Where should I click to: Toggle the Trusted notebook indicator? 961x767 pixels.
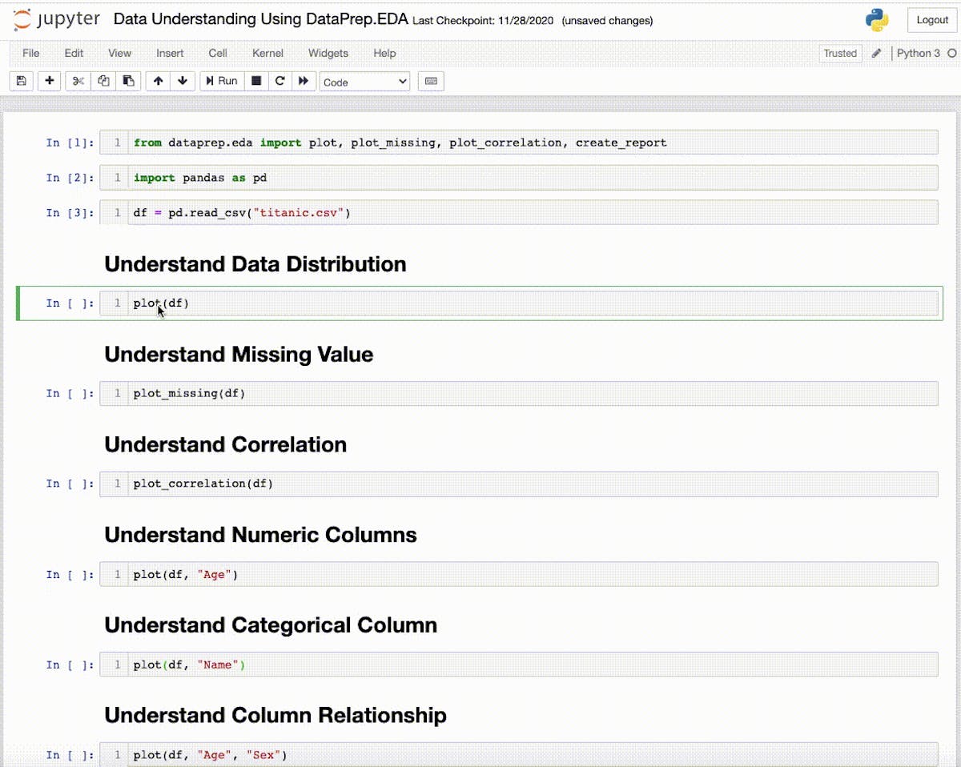click(x=840, y=54)
